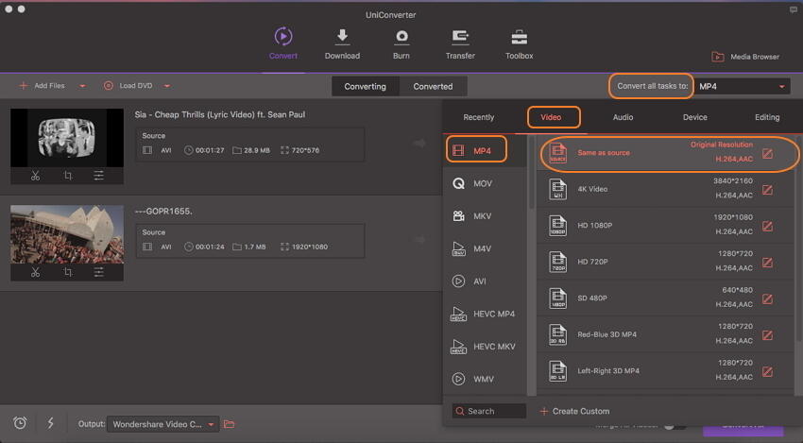Open the Transfer section
Screen dimensions: 803x443
coord(460,44)
